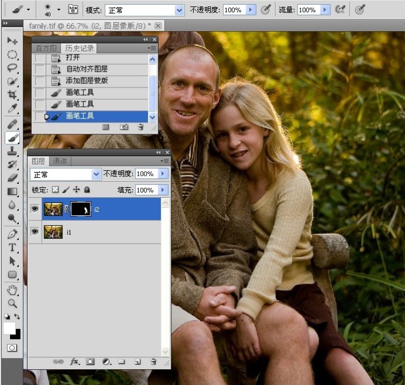
Task: Toggle lock image pixels
Action: (66, 190)
